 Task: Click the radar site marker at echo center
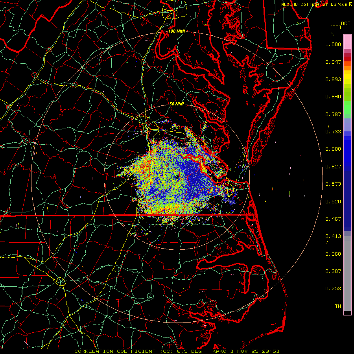(177, 177)
